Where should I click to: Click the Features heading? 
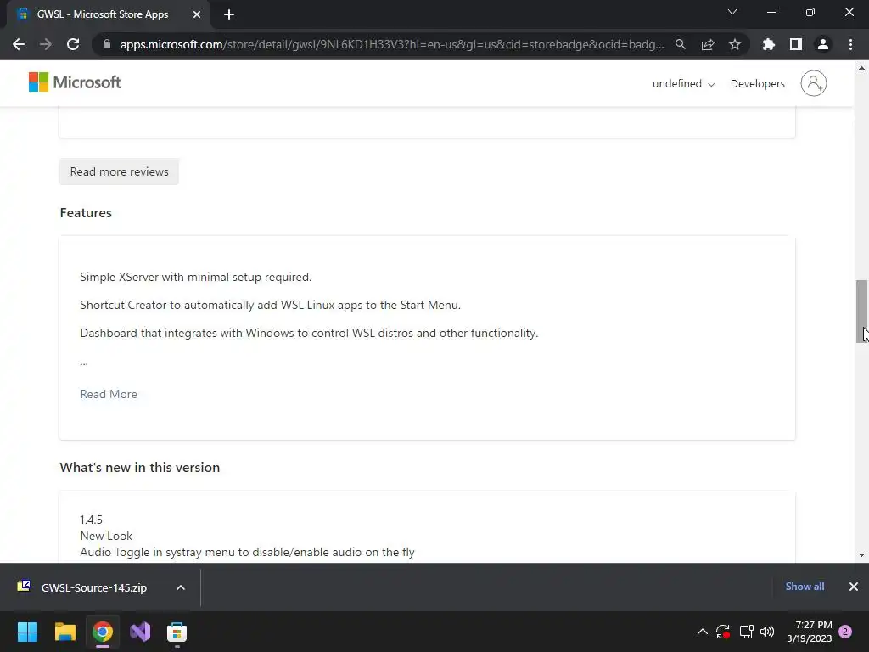coord(86,213)
